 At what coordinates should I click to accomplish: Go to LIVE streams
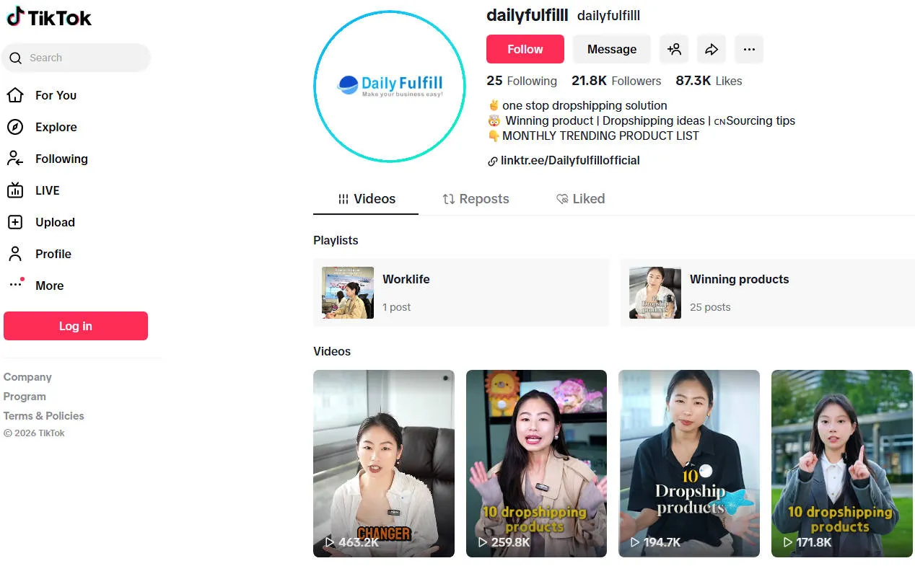tap(47, 190)
